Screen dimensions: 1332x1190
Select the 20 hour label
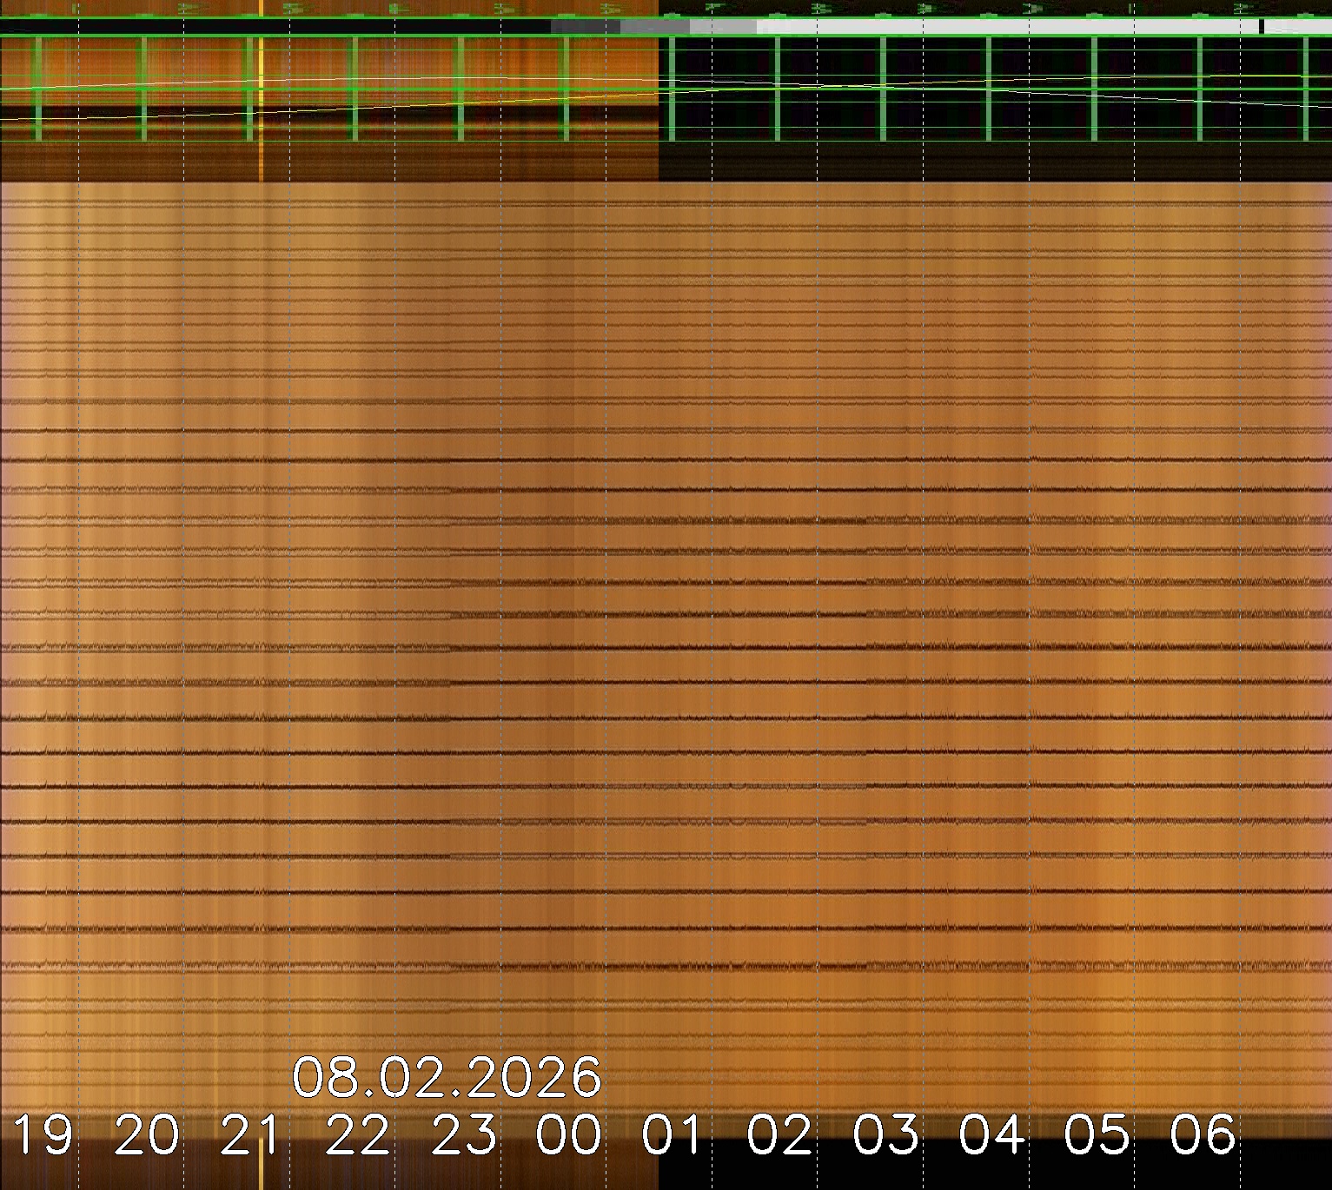(x=148, y=1135)
